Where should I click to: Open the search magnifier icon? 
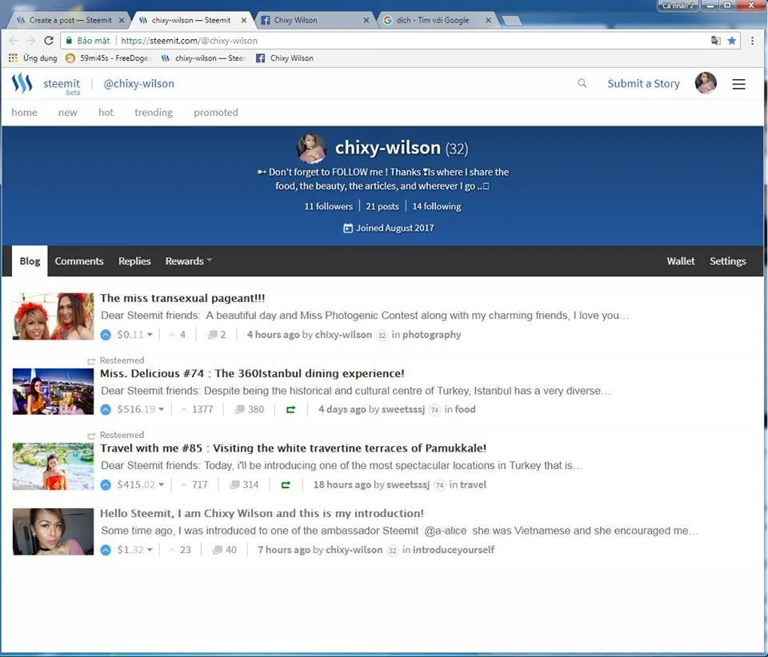tap(582, 83)
